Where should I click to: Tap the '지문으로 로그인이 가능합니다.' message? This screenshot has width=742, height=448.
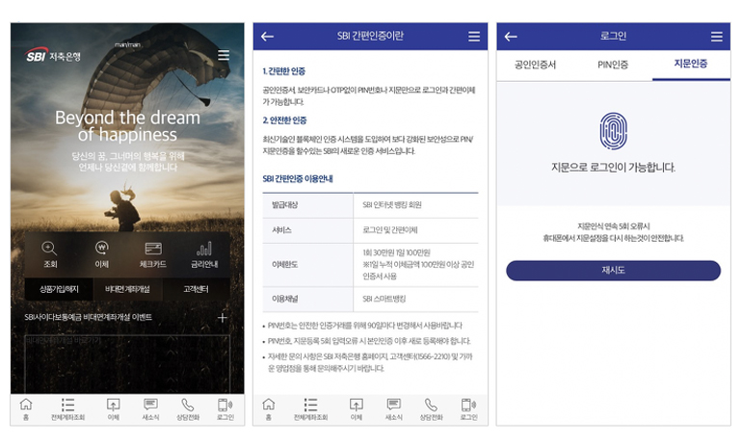[x=613, y=167]
